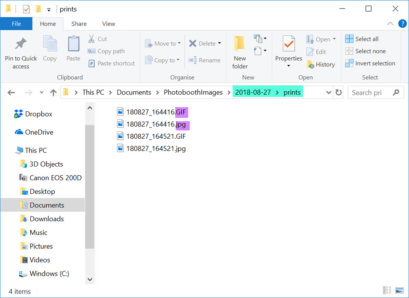Click Select none in the ribbon
Viewport: 409px width, 298px height.
point(365,51)
